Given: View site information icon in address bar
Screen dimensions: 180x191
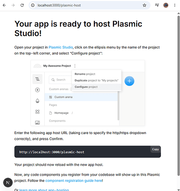Looking at the screenshot, I should [x=33, y=5].
